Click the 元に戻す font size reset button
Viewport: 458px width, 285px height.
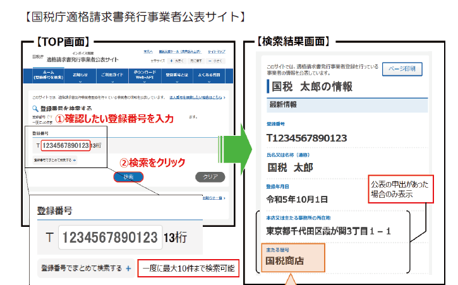point(198,60)
